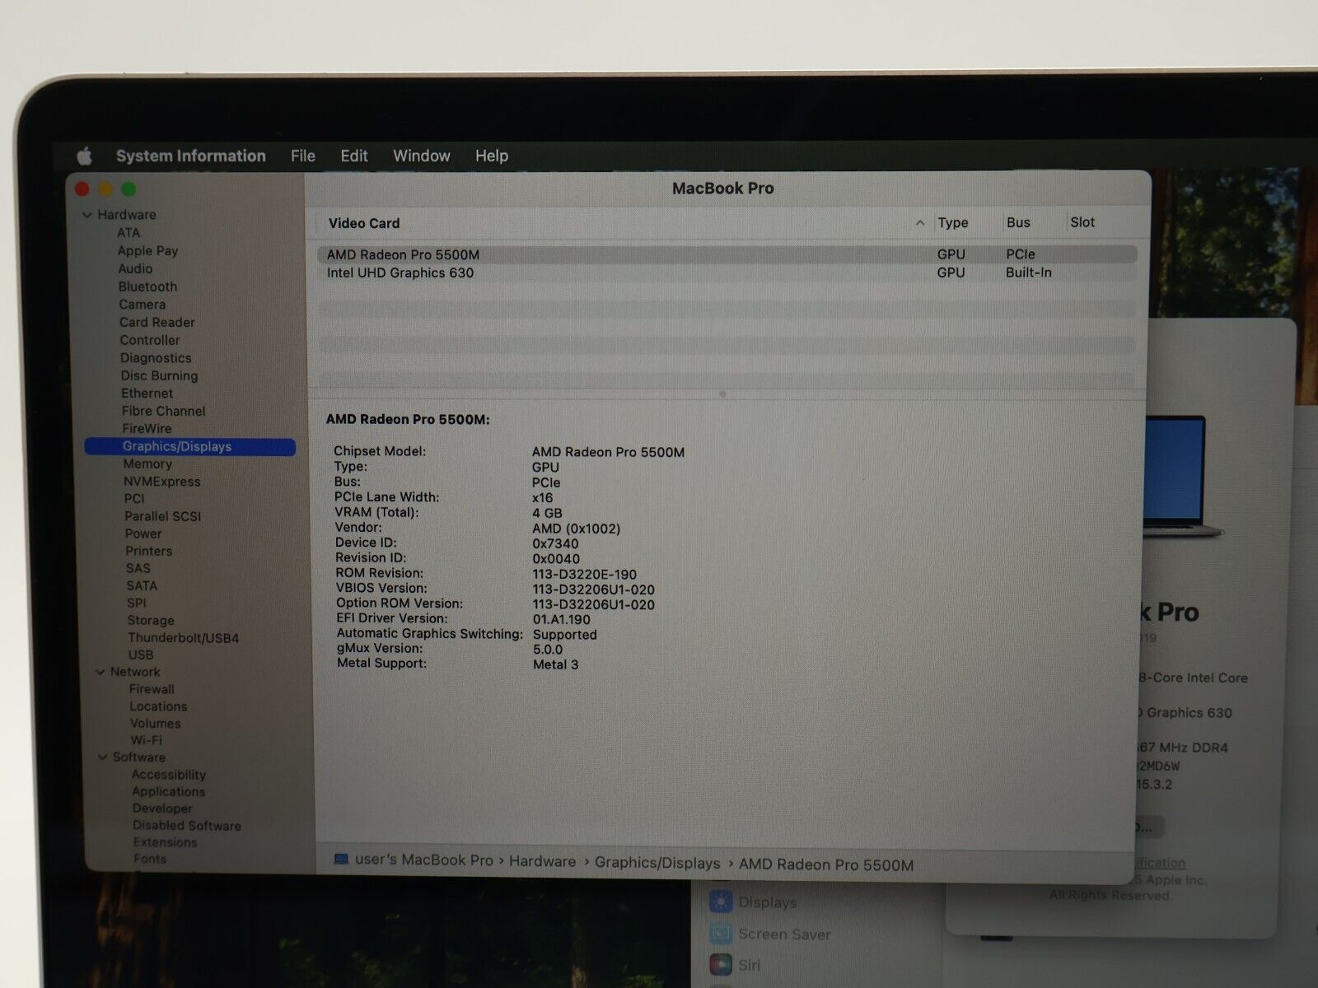Open the Help menu
The image size is (1318, 988).
coord(491,156)
